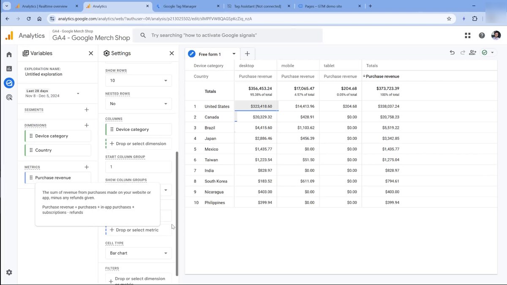Viewport: 507px width, 285px height.
Task: Open the Home icon in left navigation
Action: pos(9,54)
